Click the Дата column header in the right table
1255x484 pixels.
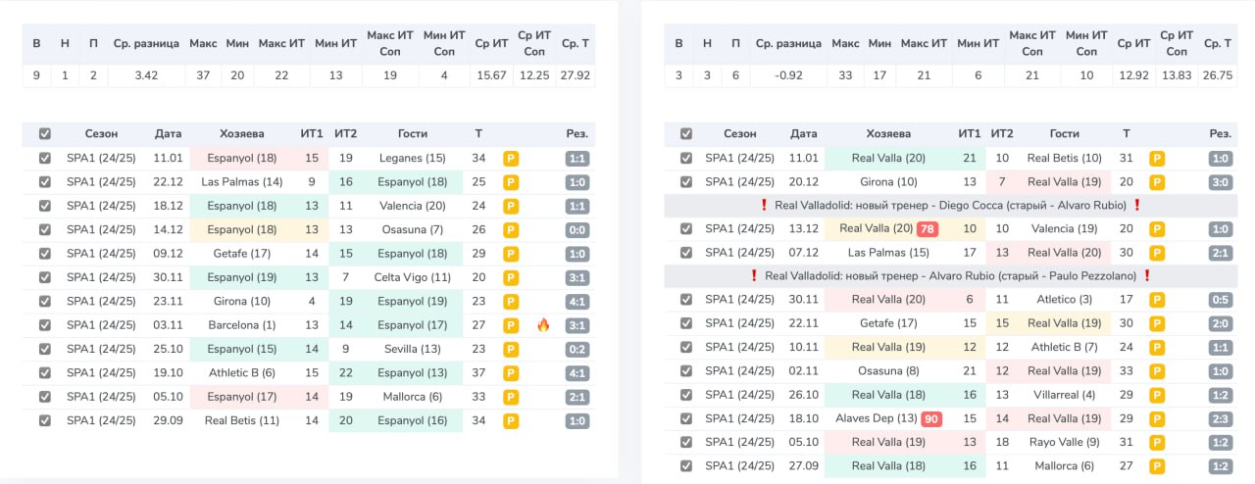tap(804, 134)
